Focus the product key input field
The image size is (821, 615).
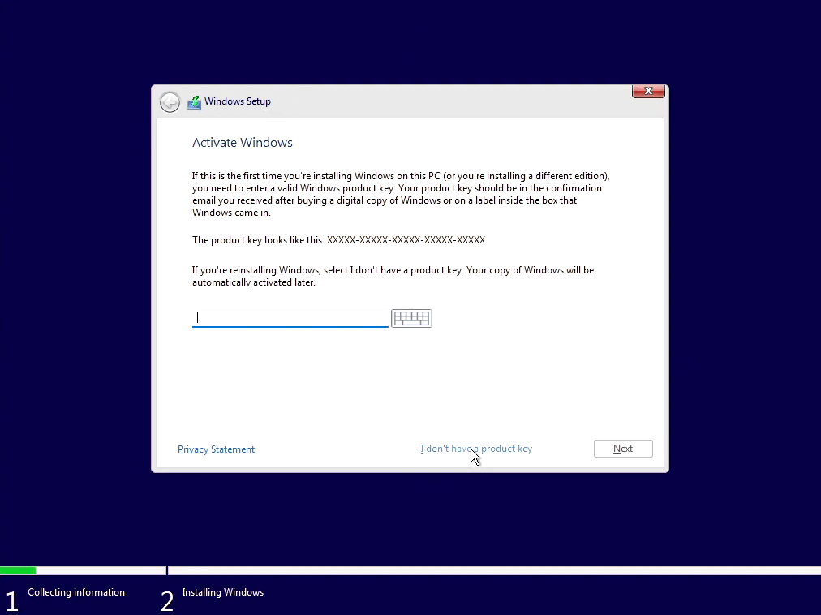click(x=290, y=317)
